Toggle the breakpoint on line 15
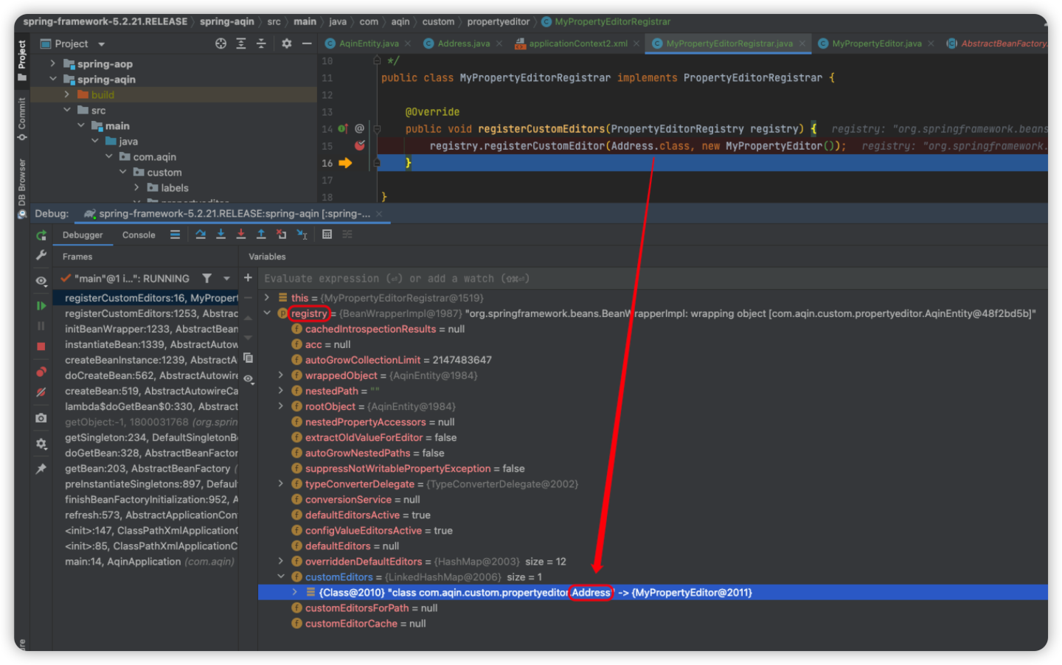1062x665 pixels. [x=359, y=145]
